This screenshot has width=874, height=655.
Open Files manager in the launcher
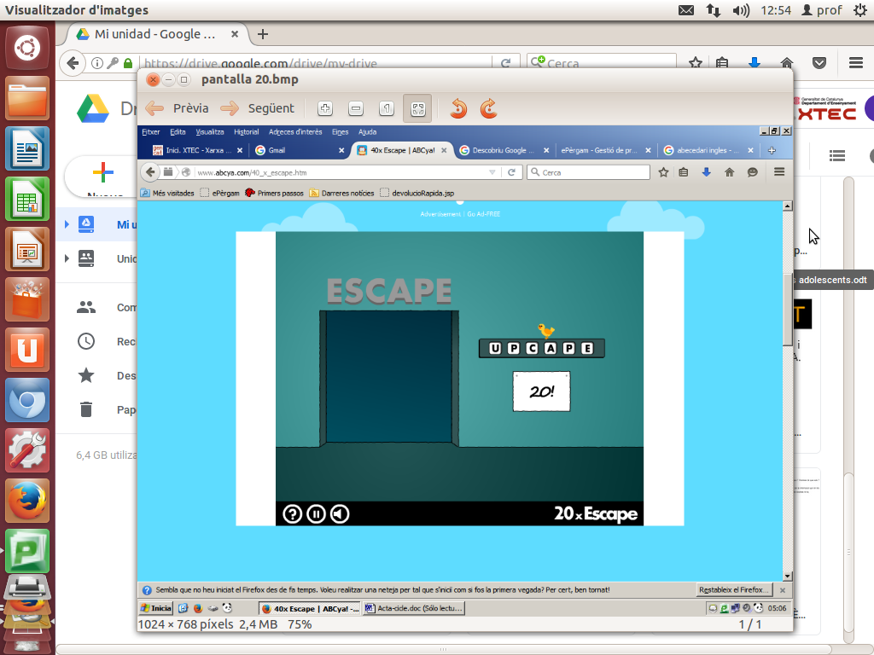click(x=27, y=98)
